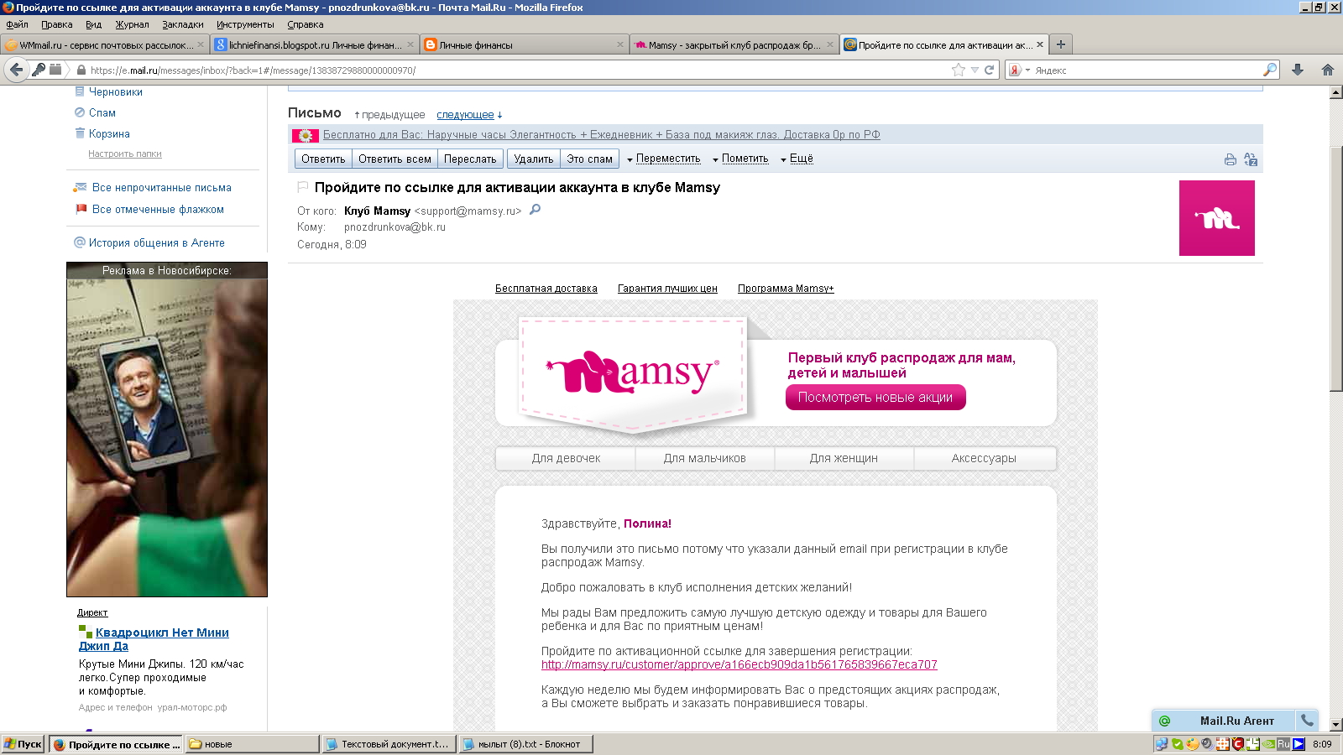The image size is (1343, 755).
Task: Translate the letter using translate icon
Action: coord(1251,159)
